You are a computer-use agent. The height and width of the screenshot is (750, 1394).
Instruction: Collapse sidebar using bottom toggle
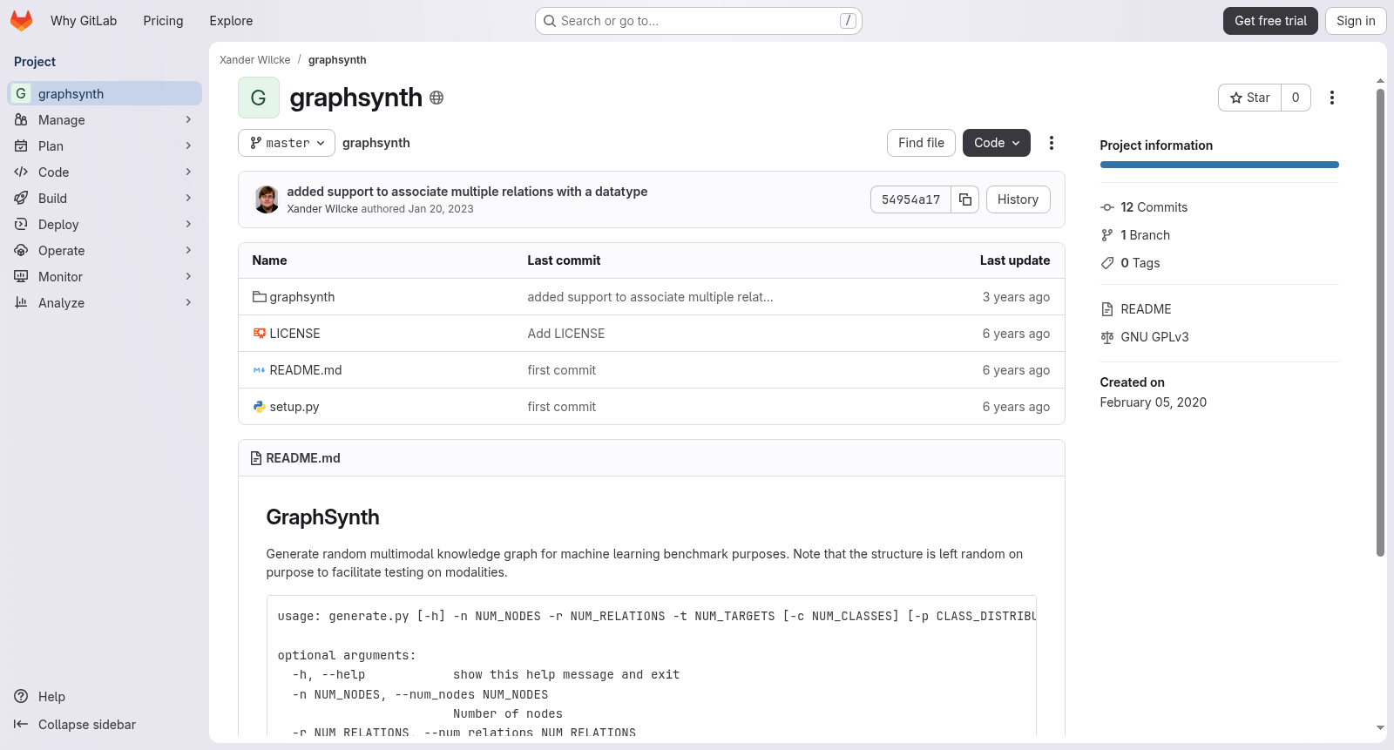(76, 725)
